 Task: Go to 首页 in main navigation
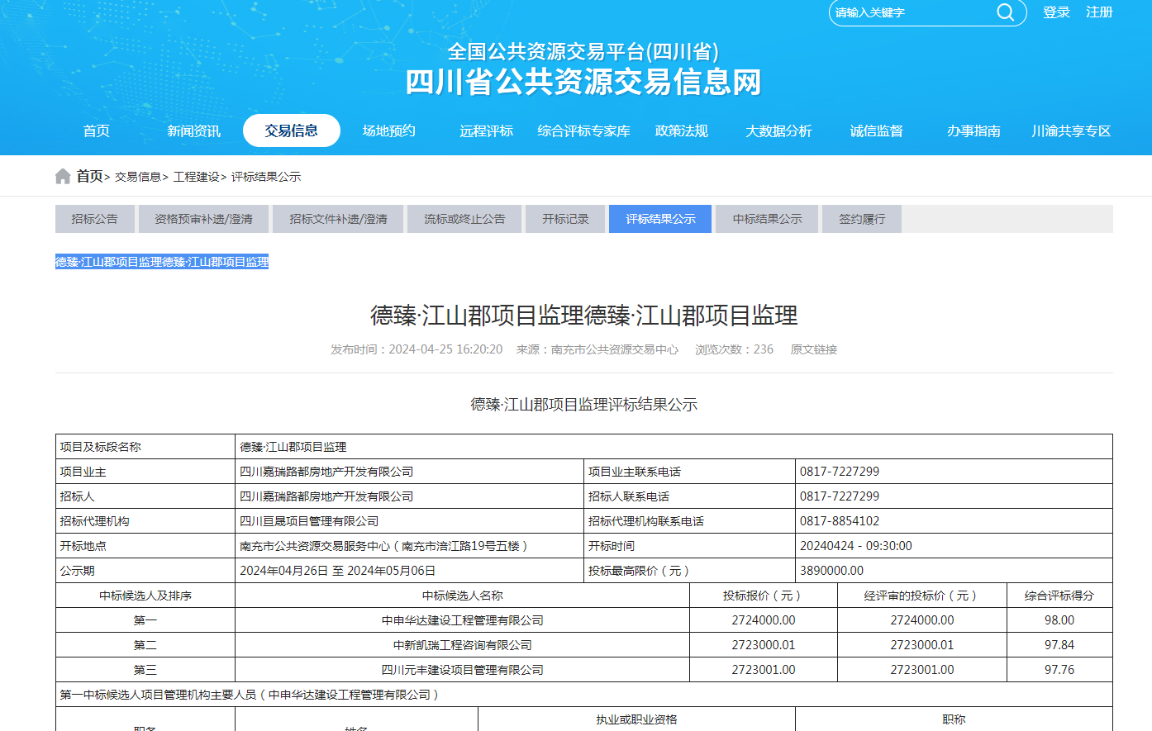[97, 131]
